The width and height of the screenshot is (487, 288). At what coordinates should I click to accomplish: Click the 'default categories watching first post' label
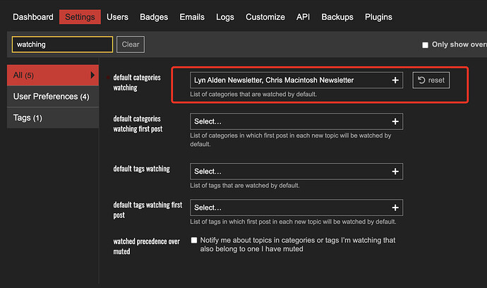pyautogui.click(x=138, y=124)
